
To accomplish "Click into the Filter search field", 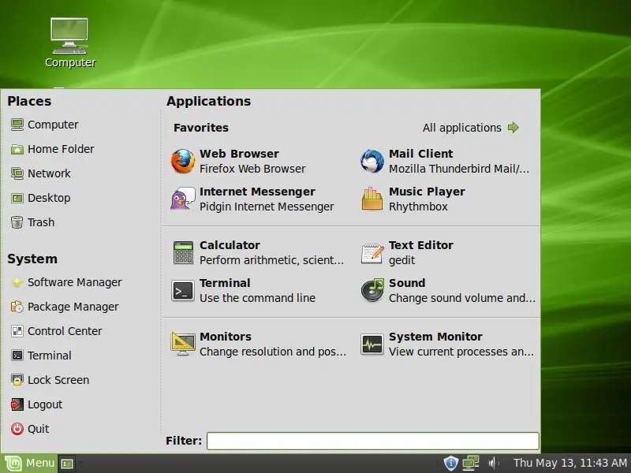I will 373,441.
